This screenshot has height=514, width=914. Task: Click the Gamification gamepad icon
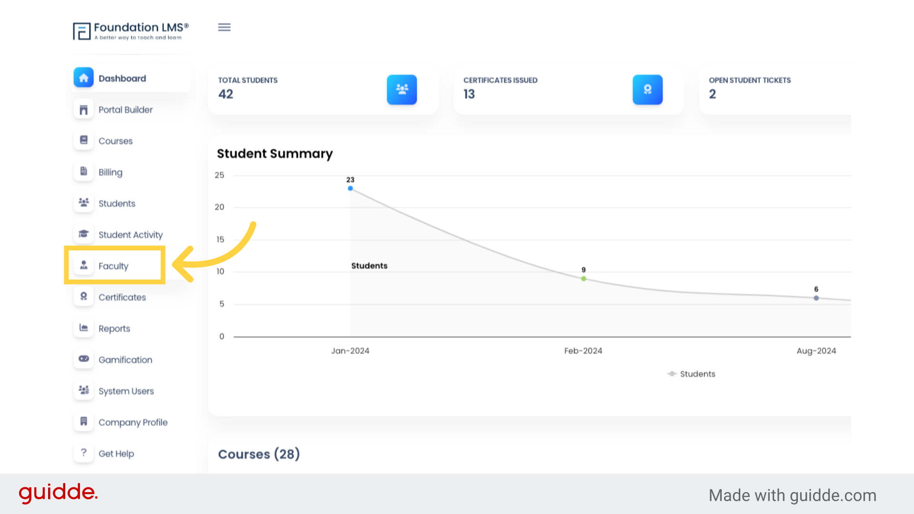[x=84, y=359]
